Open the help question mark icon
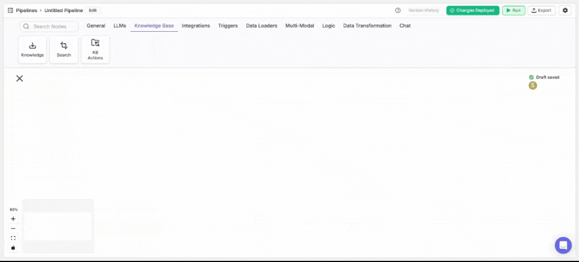579x262 pixels. coord(398,10)
